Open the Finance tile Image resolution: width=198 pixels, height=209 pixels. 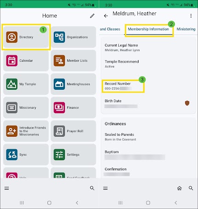73,107
